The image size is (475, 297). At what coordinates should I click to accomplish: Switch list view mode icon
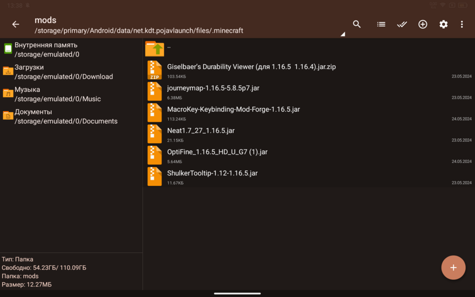(x=381, y=24)
